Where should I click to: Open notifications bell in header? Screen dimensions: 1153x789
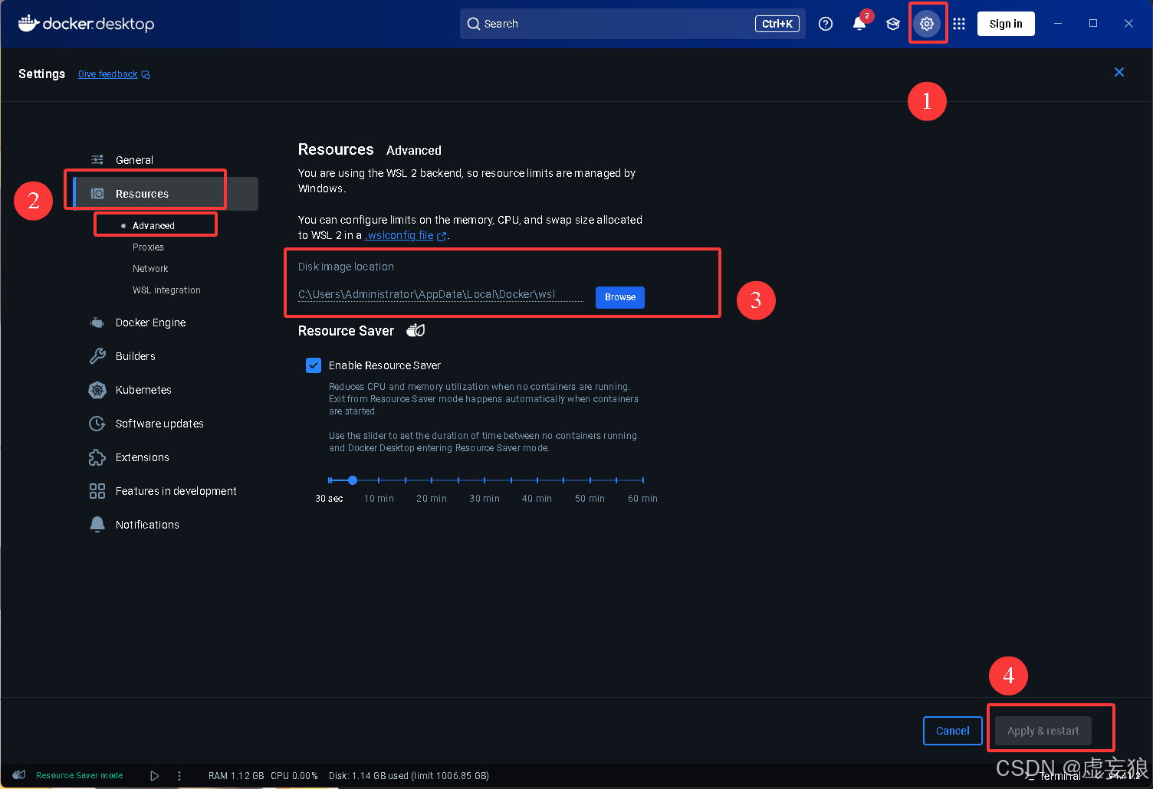[859, 24]
